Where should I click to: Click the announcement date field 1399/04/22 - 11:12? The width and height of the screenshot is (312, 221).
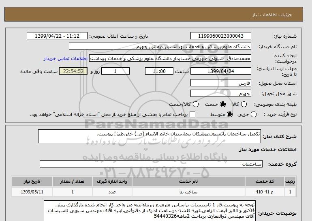click(x=57, y=36)
